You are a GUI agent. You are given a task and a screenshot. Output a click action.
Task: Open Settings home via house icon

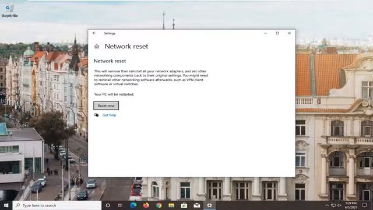97,47
